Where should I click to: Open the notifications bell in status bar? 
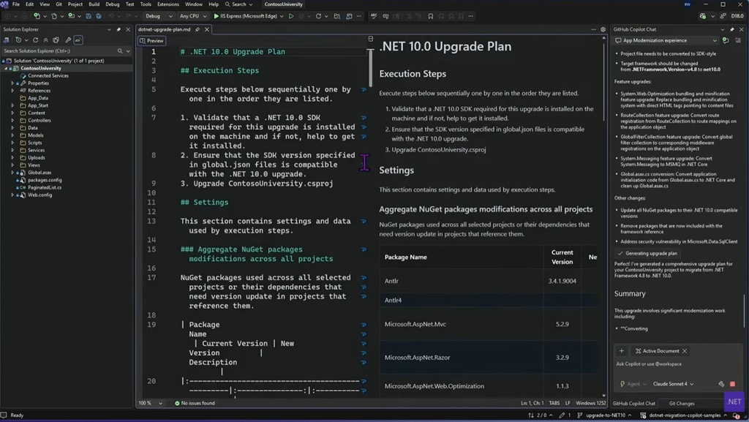736,415
